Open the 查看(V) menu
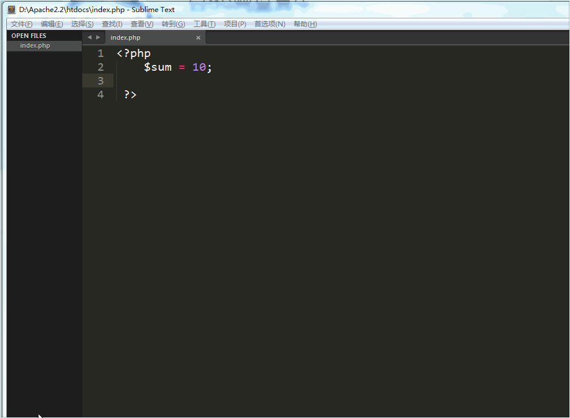 [x=142, y=24]
